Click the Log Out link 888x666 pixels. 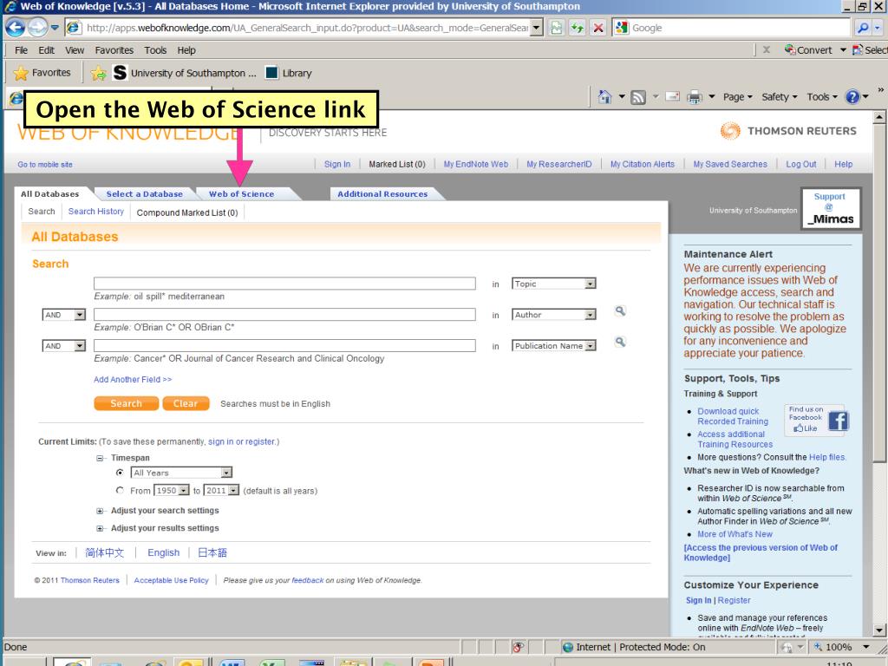[800, 164]
